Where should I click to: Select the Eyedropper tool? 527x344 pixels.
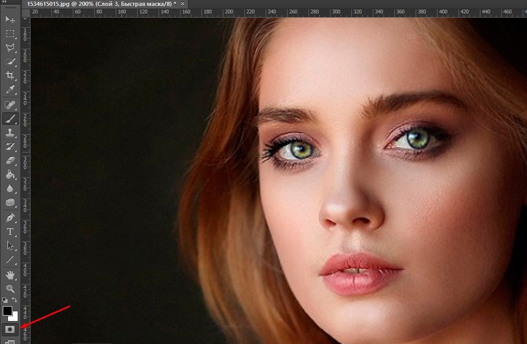tap(10, 89)
